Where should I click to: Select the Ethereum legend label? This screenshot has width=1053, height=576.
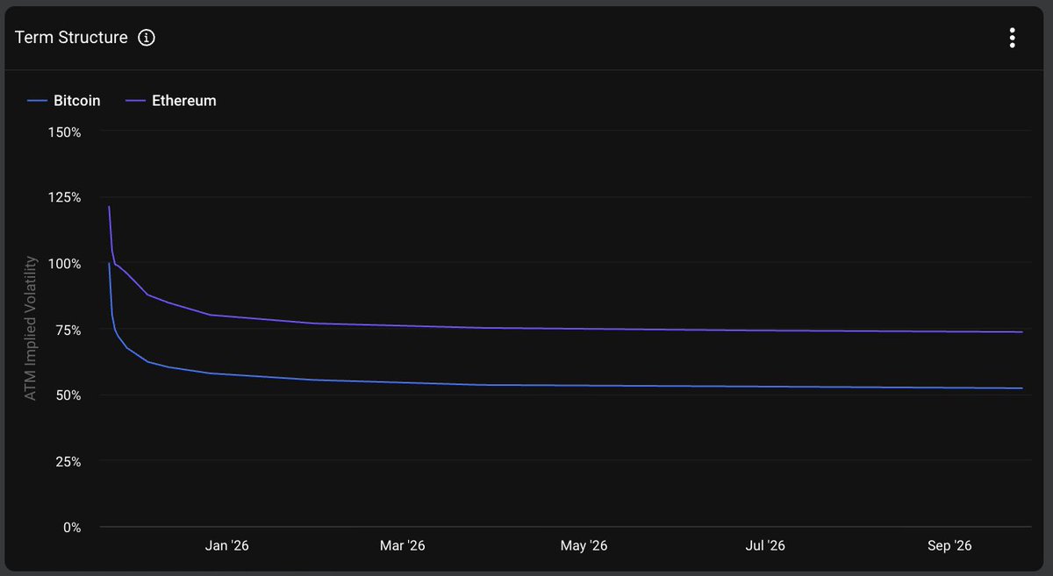pyautogui.click(x=183, y=100)
